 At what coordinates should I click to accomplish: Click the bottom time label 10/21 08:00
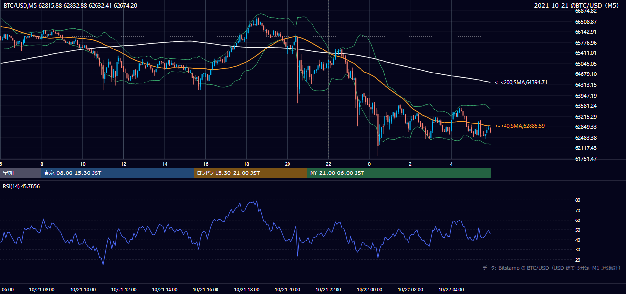point(42,290)
